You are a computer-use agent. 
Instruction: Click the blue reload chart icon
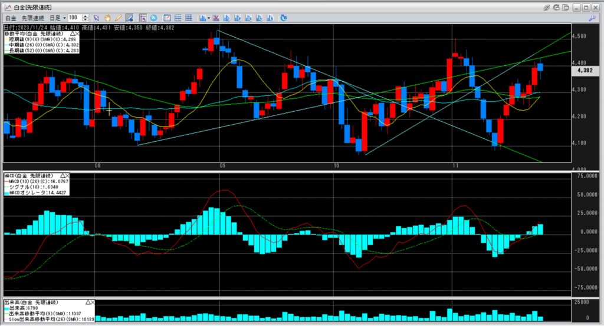click(284, 18)
